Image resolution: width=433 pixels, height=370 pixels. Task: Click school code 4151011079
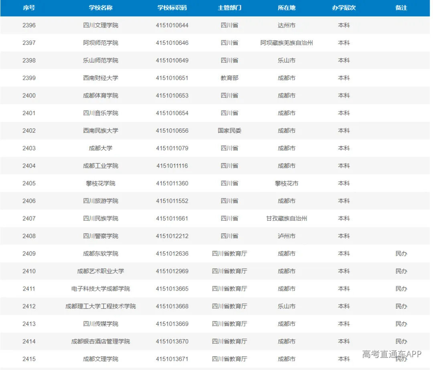click(x=172, y=148)
